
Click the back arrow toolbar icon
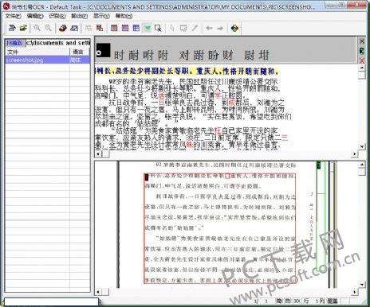coord(209,28)
